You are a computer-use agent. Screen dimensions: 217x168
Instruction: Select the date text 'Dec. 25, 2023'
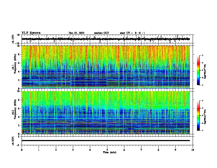coord(76,33)
